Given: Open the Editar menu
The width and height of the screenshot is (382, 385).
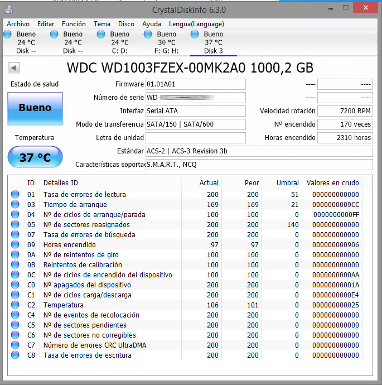Looking at the screenshot, I should [x=46, y=24].
